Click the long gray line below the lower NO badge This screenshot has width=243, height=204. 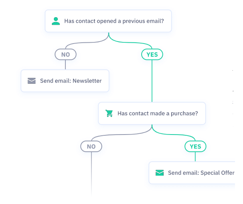pyautogui.click(x=91, y=172)
